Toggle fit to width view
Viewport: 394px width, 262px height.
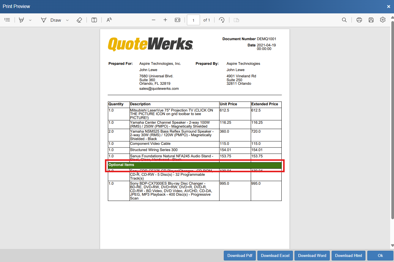pyautogui.click(x=177, y=20)
